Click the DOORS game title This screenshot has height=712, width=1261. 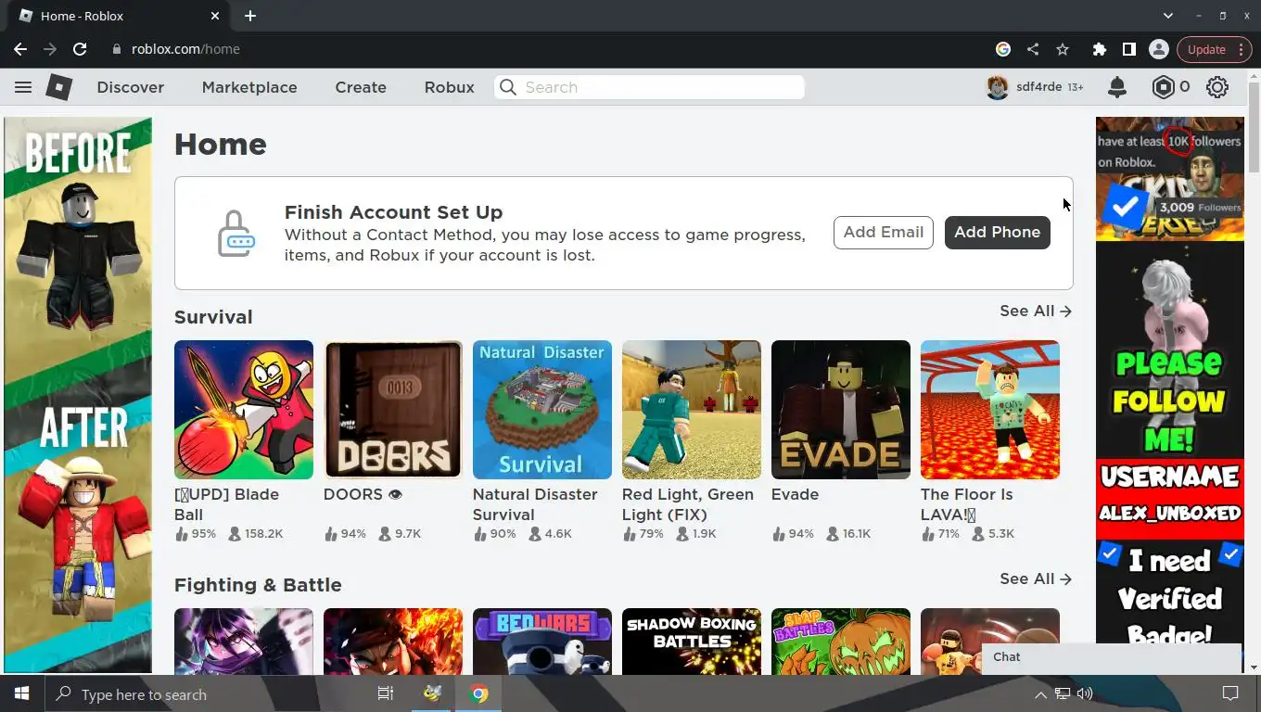[363, 495]
